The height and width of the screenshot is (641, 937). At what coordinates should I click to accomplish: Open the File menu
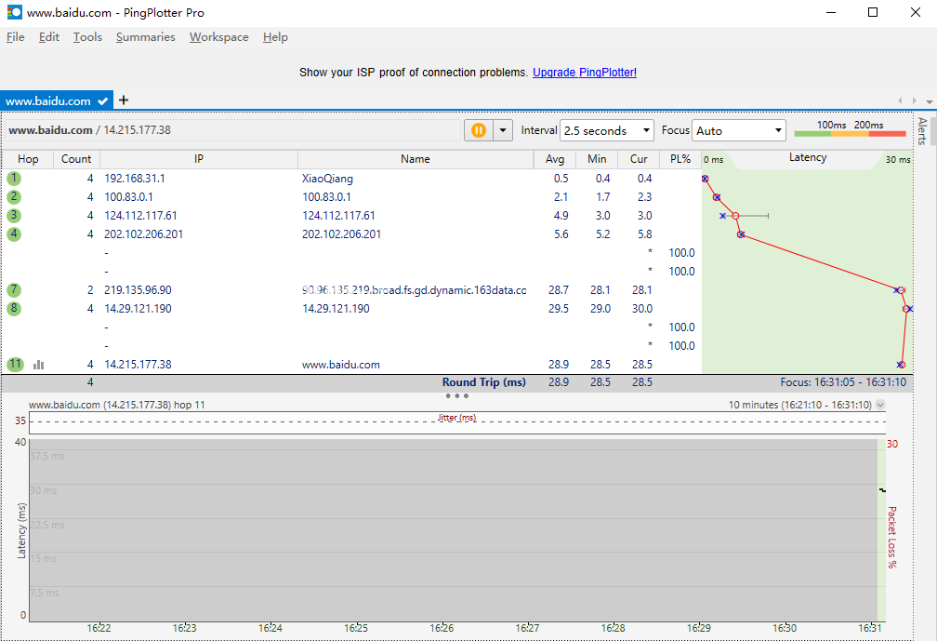[x=16, y=37]
